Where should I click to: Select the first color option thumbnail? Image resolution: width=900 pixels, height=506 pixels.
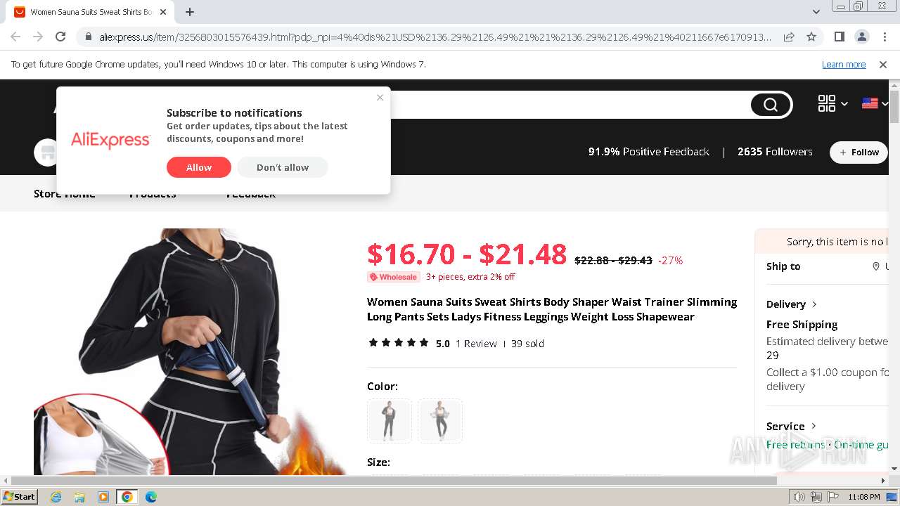(389, 421)
